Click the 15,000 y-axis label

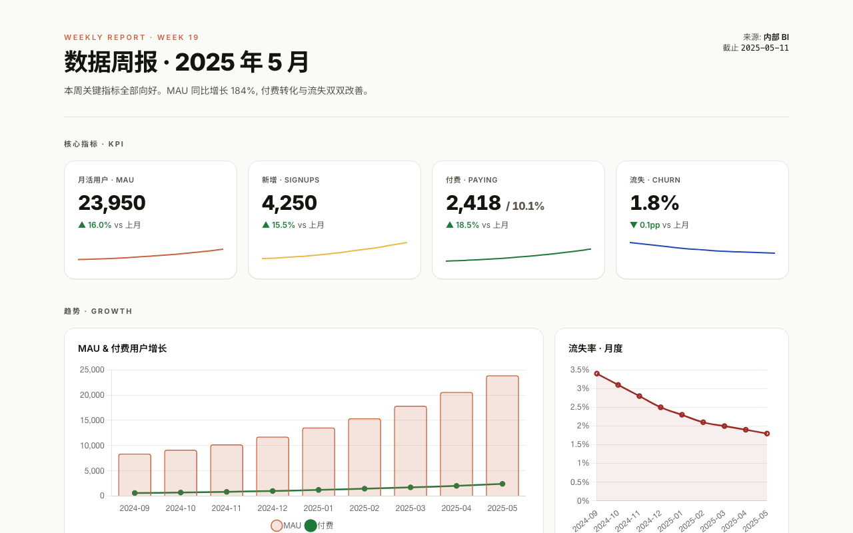point(92,420)
